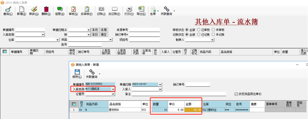Click grid settings icon in detail table header
Image resolution: width=308 pixels, height=119 pixels.
point(74,104)
